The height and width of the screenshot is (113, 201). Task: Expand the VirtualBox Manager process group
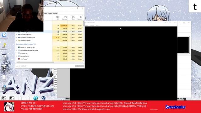coord(17,35)
